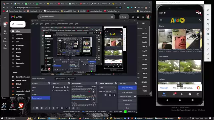Open OBS View menu
The width and height of the screenshot is (214, 120).
click(41, 24)
